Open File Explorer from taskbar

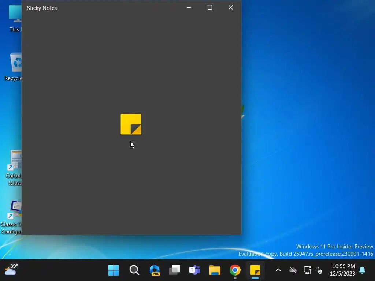[215, 270]
